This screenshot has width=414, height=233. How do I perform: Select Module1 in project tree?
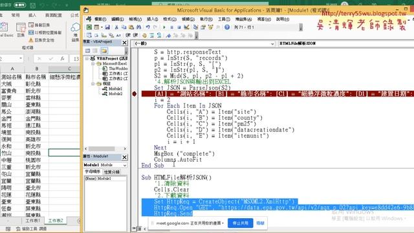pos(113,89)
